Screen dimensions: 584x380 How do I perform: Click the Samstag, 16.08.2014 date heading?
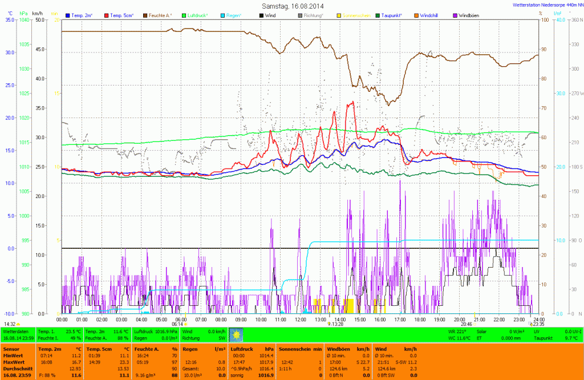pyautogui.click(x=291, y=5)
